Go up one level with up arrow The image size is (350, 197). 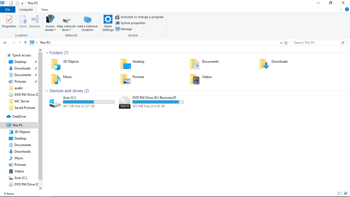tap(25, 43)
